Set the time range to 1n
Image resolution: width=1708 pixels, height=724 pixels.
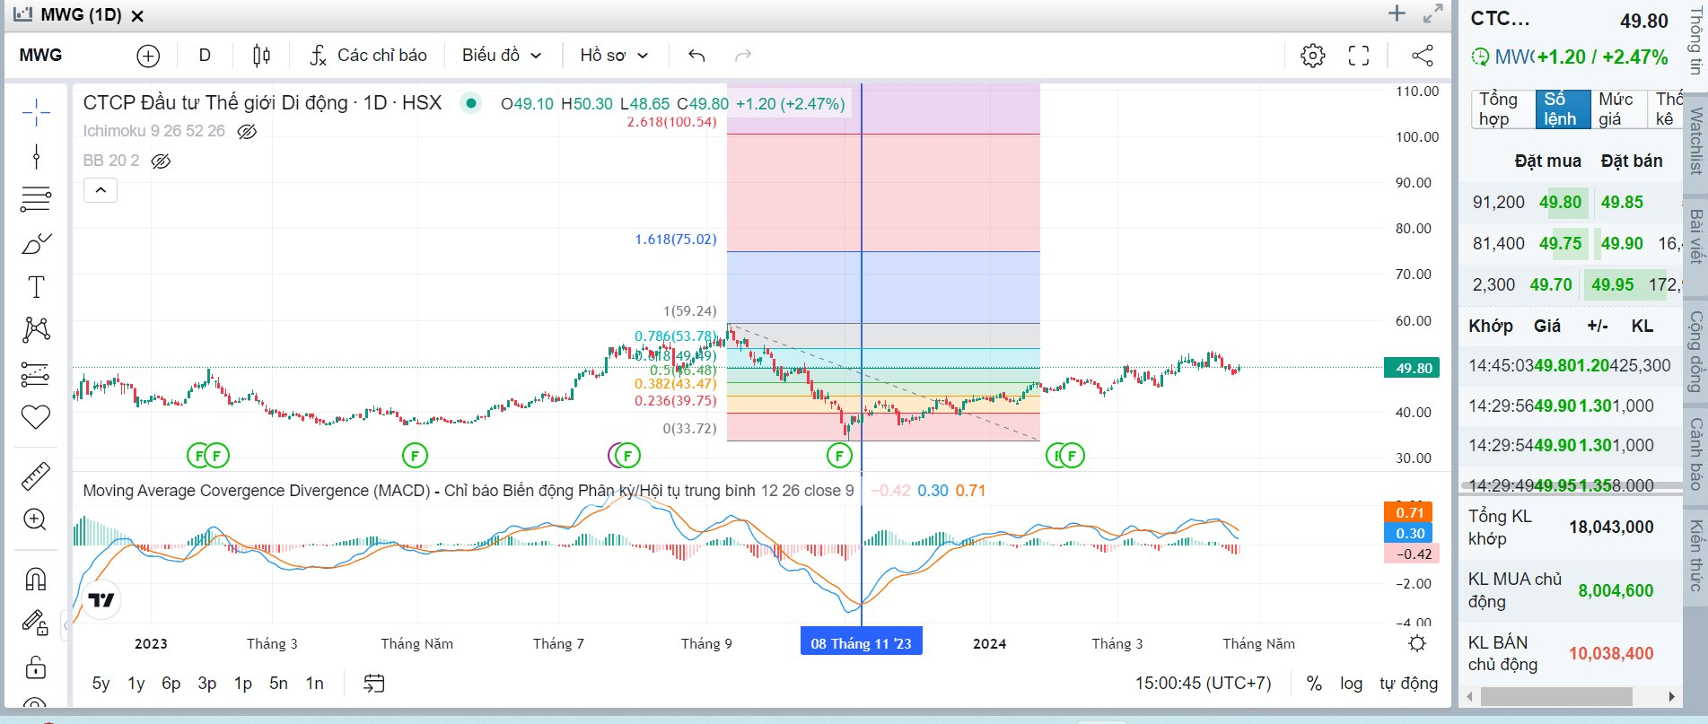(x=315, y=684)
